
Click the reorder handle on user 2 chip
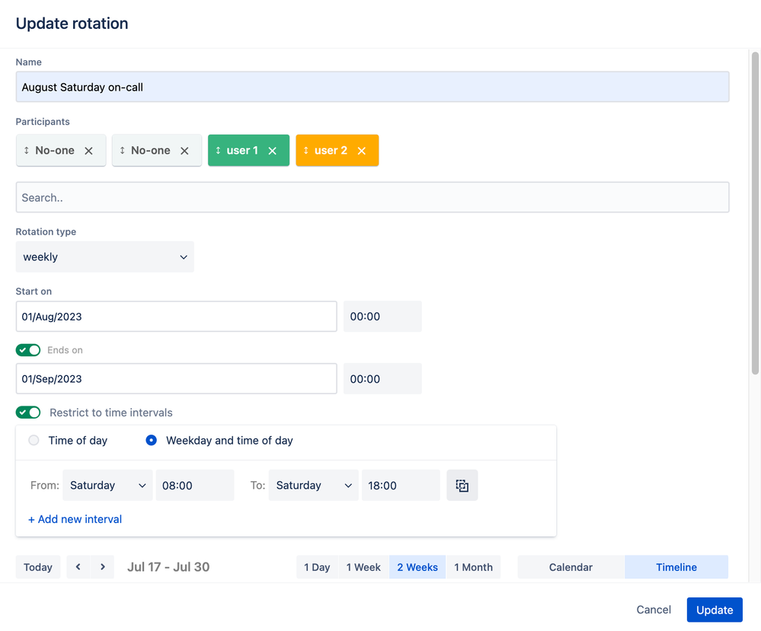305,151
